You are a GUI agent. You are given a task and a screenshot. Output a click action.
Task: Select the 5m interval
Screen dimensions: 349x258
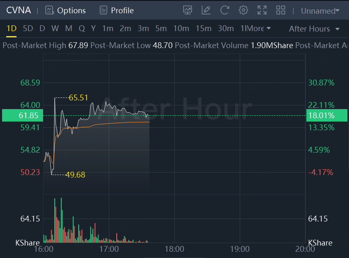[161, 29]
